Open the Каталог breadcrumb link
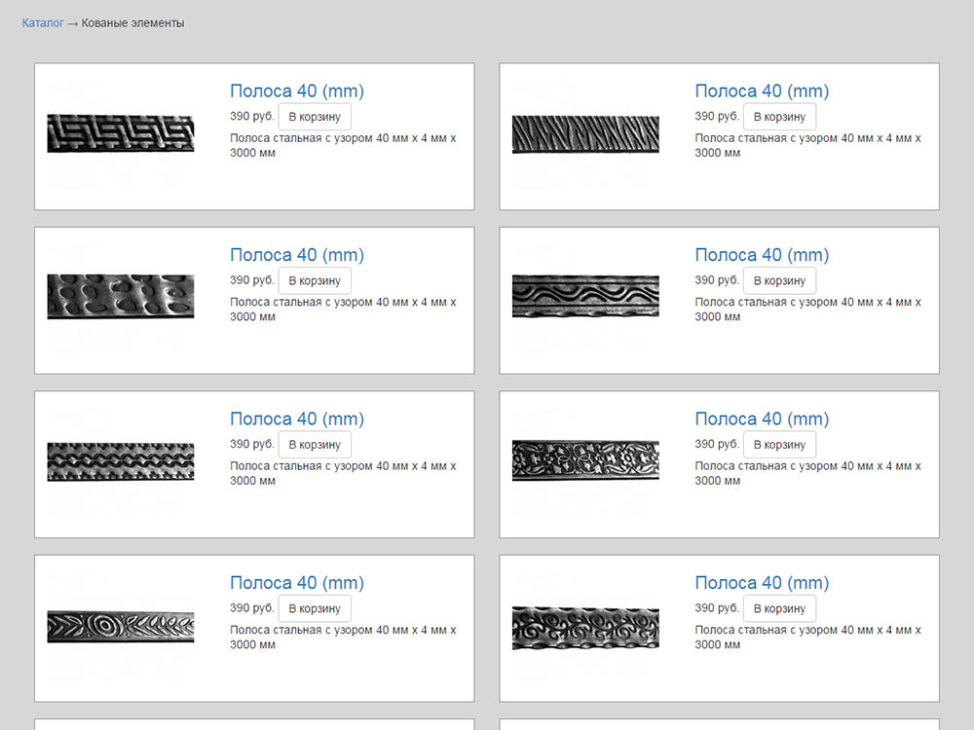 (x=43, y=23)
